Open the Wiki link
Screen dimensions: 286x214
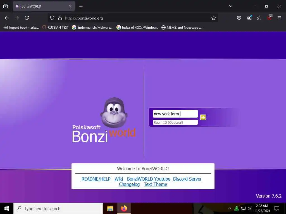pos(119,179)
